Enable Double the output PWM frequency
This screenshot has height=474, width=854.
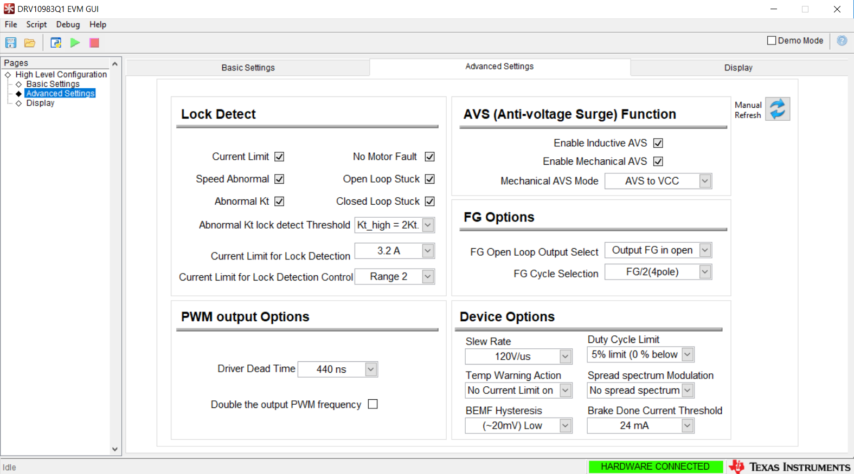pyautogui.click(x=373, y=404)
